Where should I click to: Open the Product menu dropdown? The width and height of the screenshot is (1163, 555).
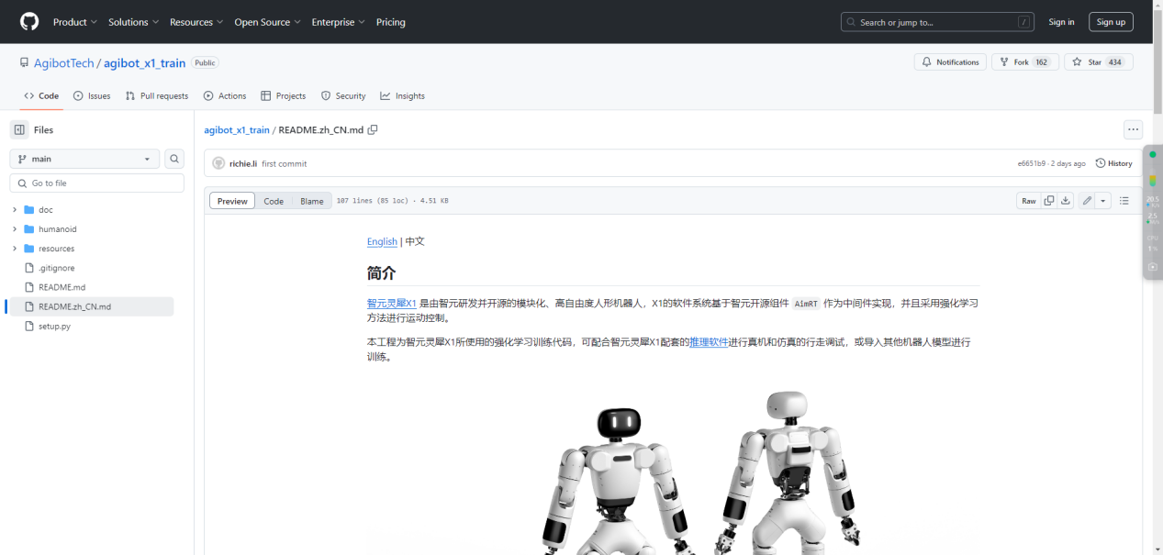click(x=75, y=22)
